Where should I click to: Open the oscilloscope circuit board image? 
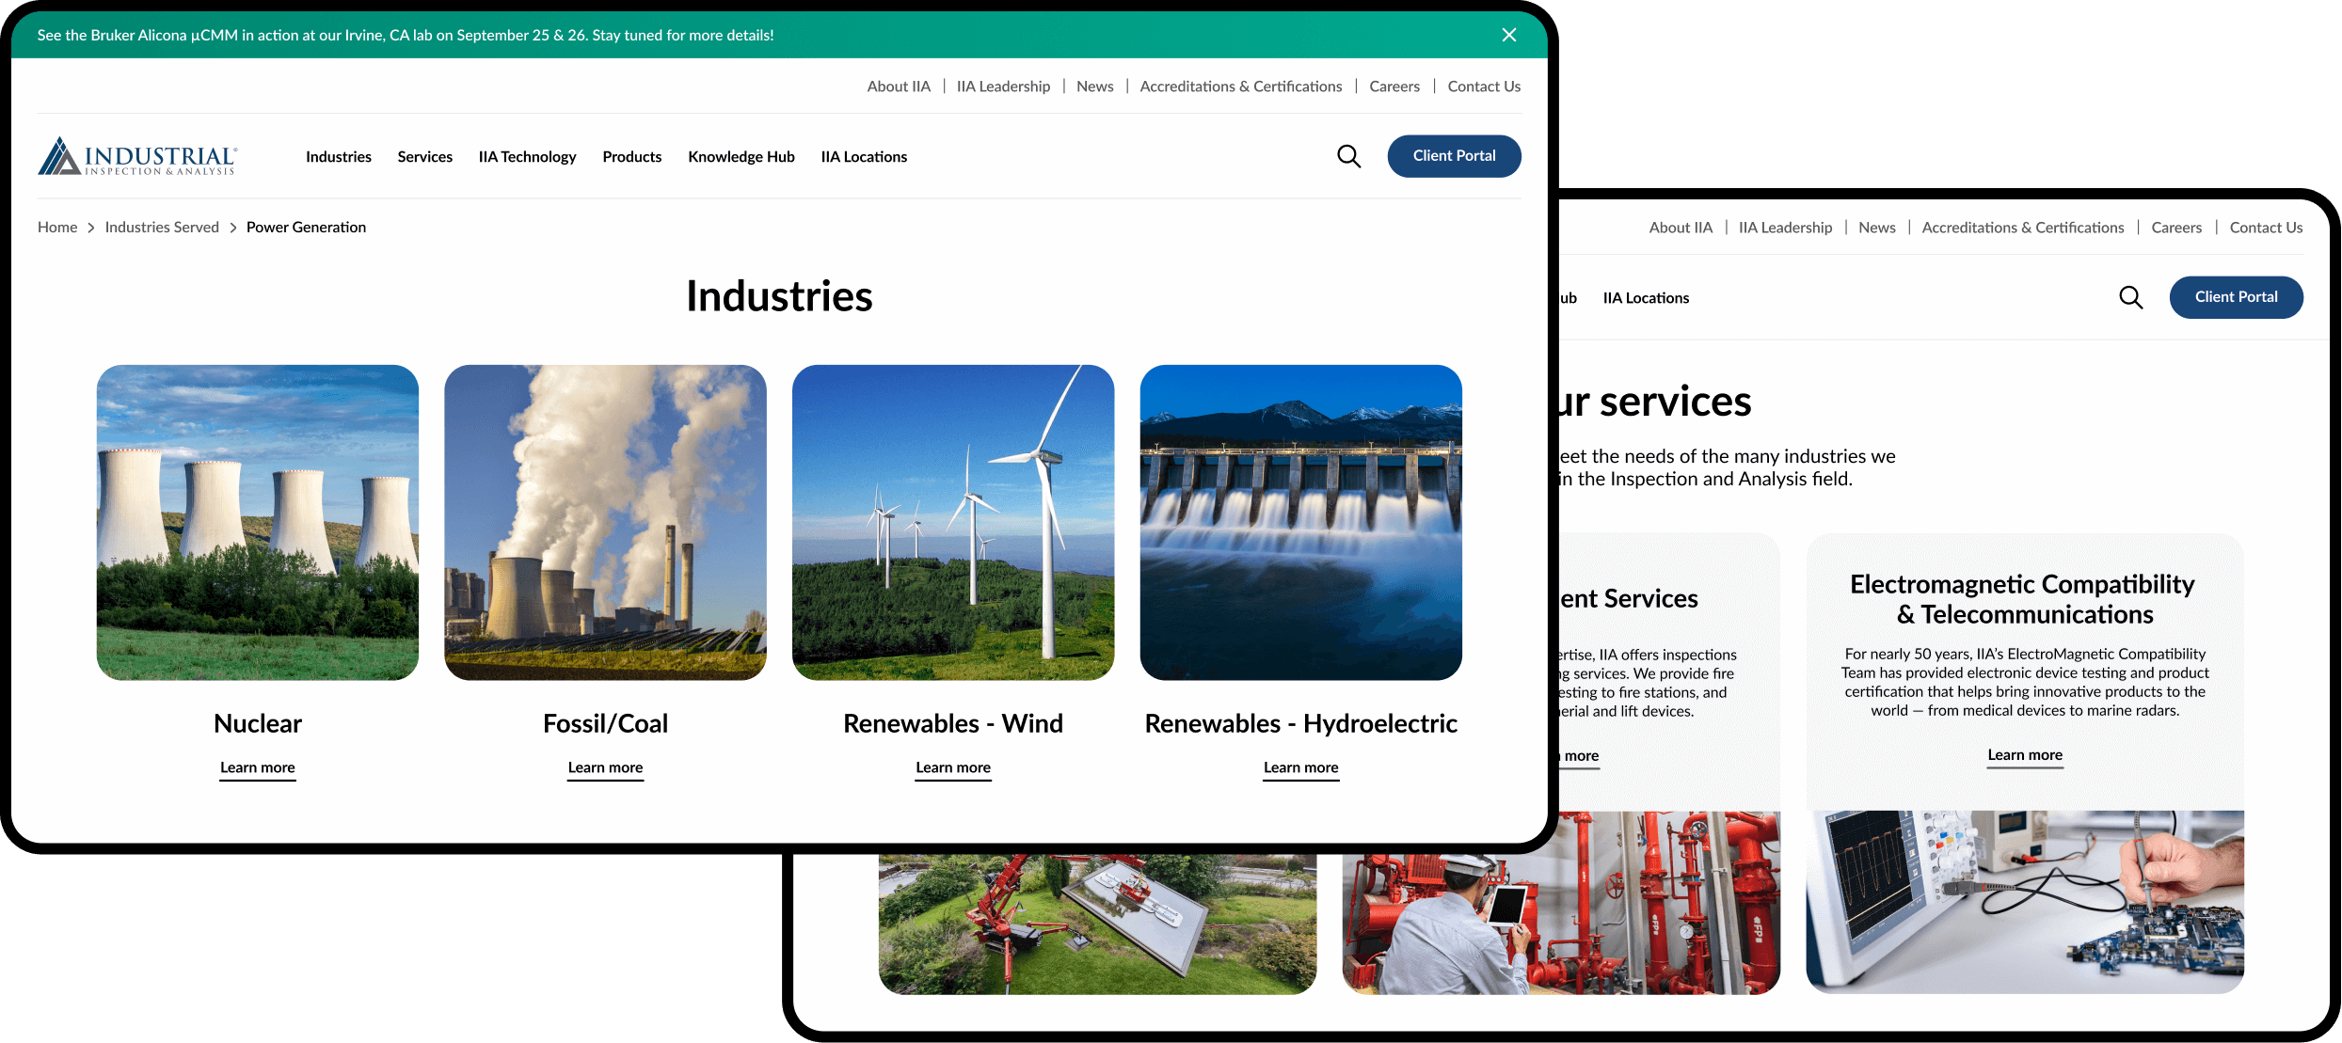click(2025, 902)
